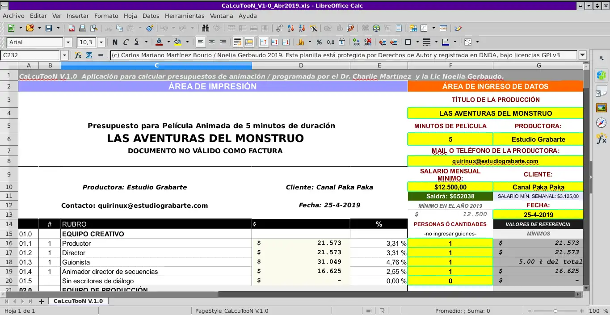This screenshot has height=315, width=610.
Task: Toggle merge and center cells
Action: (x=249, y=42)
